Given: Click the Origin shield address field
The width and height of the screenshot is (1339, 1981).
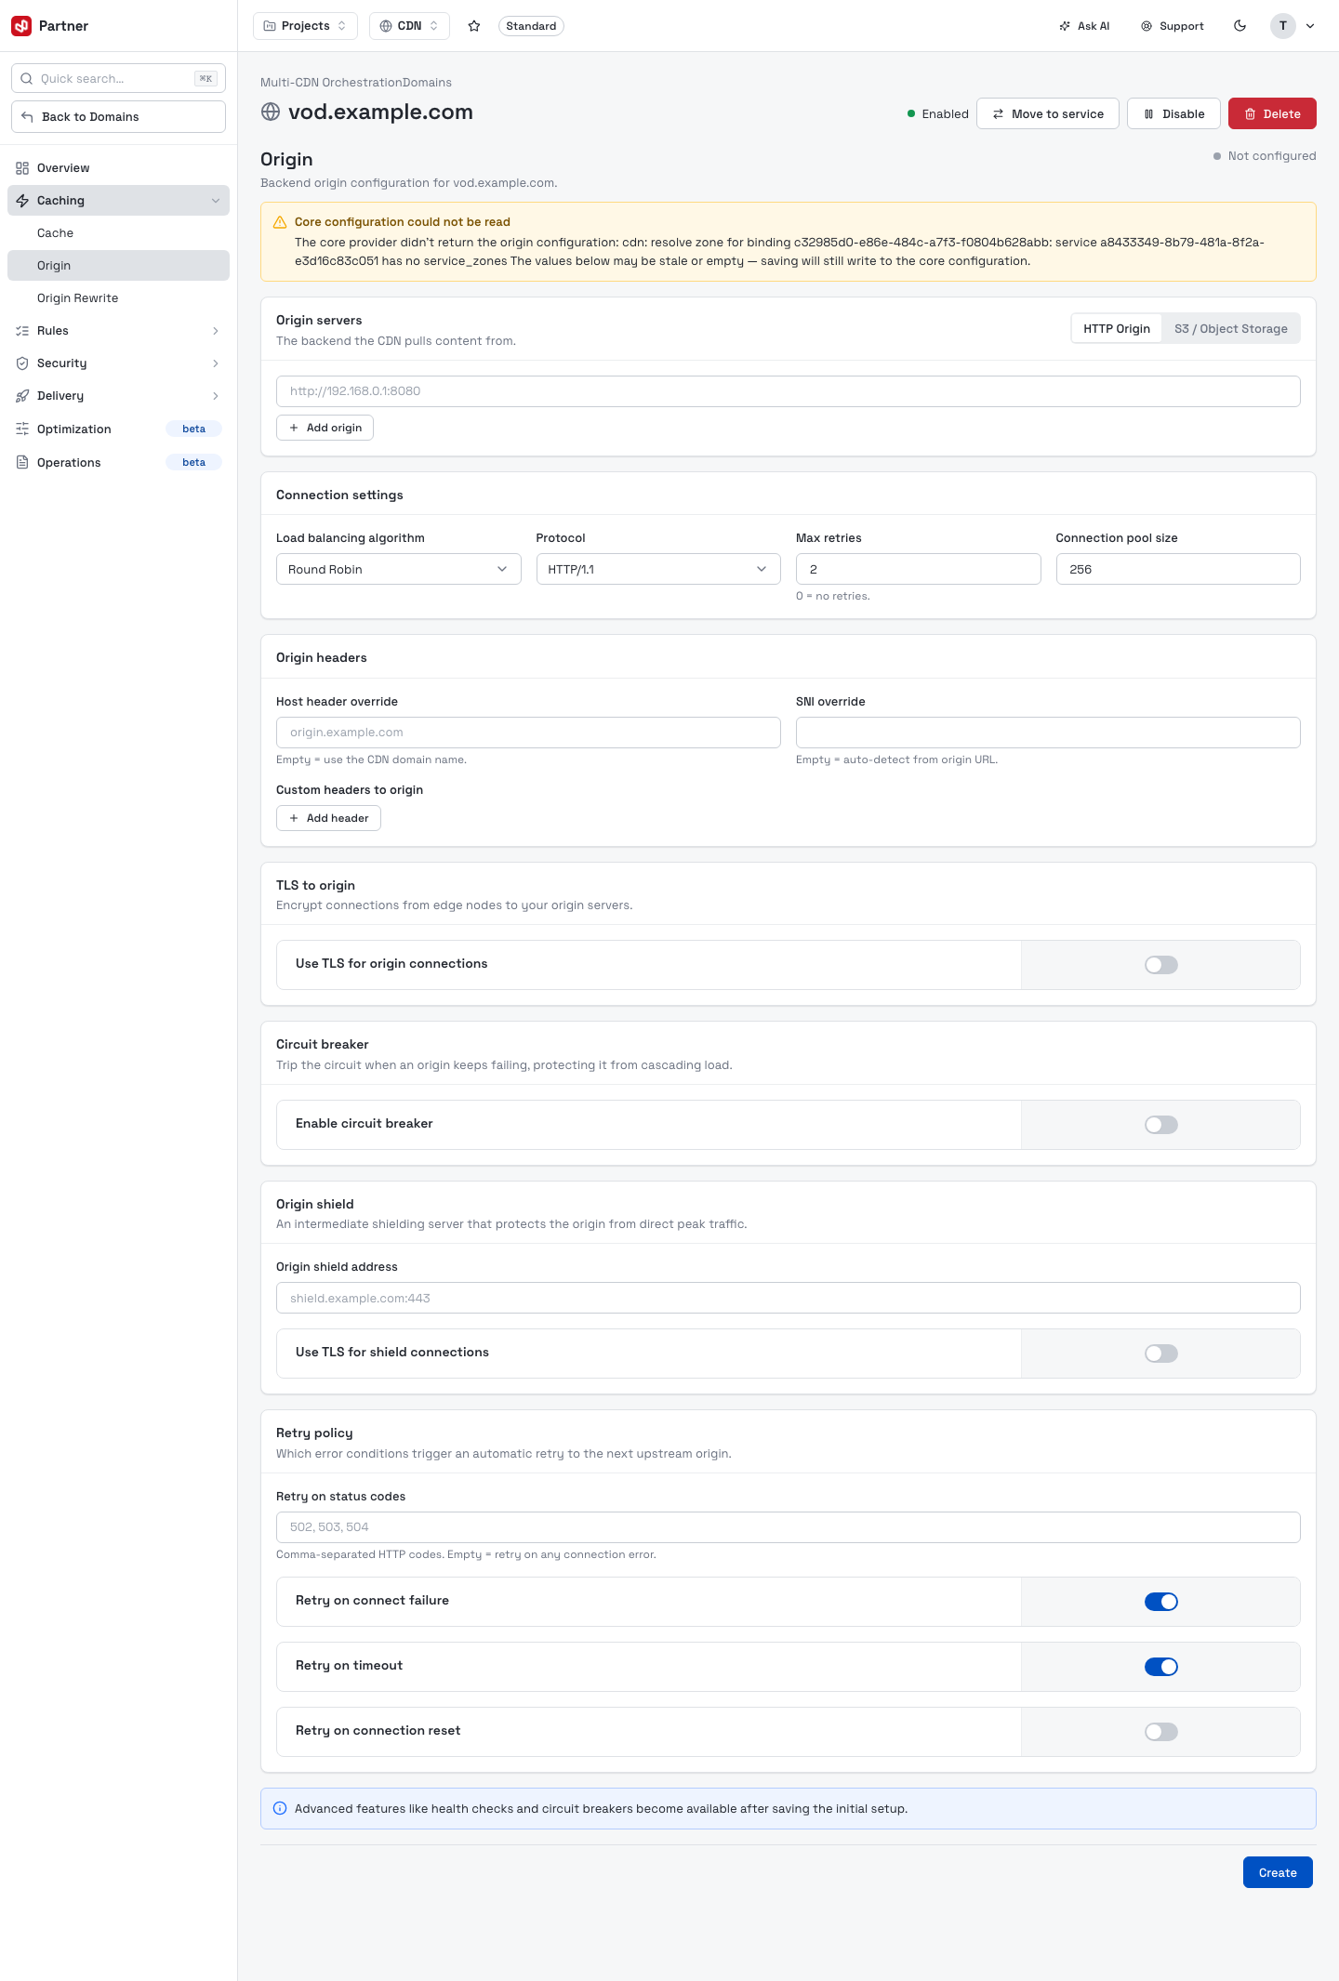Looking at the screenshot, I should (788, 1298).
